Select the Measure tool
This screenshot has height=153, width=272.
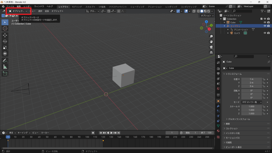point(5,67)
